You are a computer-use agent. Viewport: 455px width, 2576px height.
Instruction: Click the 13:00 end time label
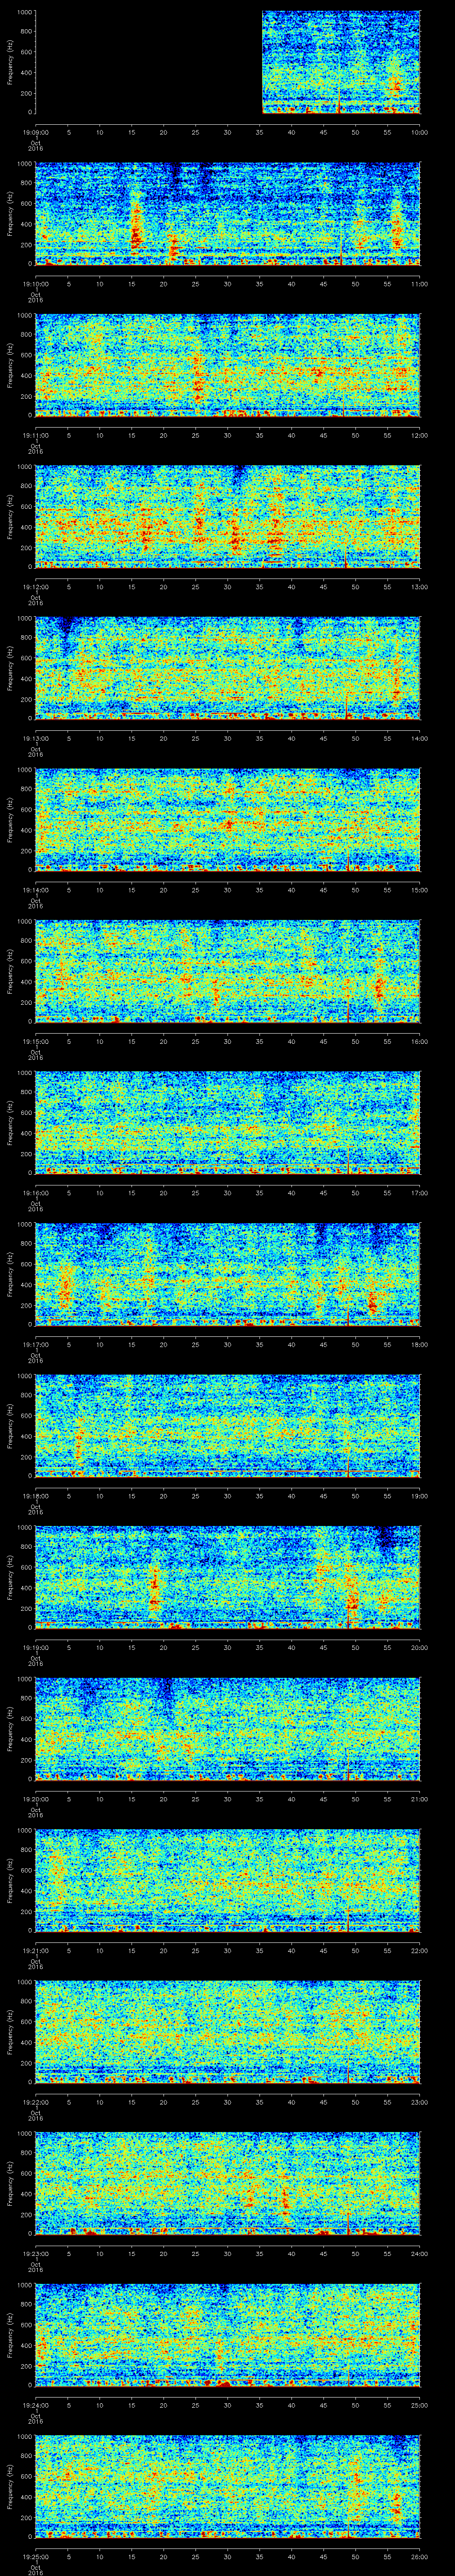419,587
